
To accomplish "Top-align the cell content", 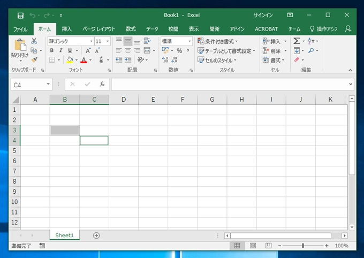I will coord(119,41).
